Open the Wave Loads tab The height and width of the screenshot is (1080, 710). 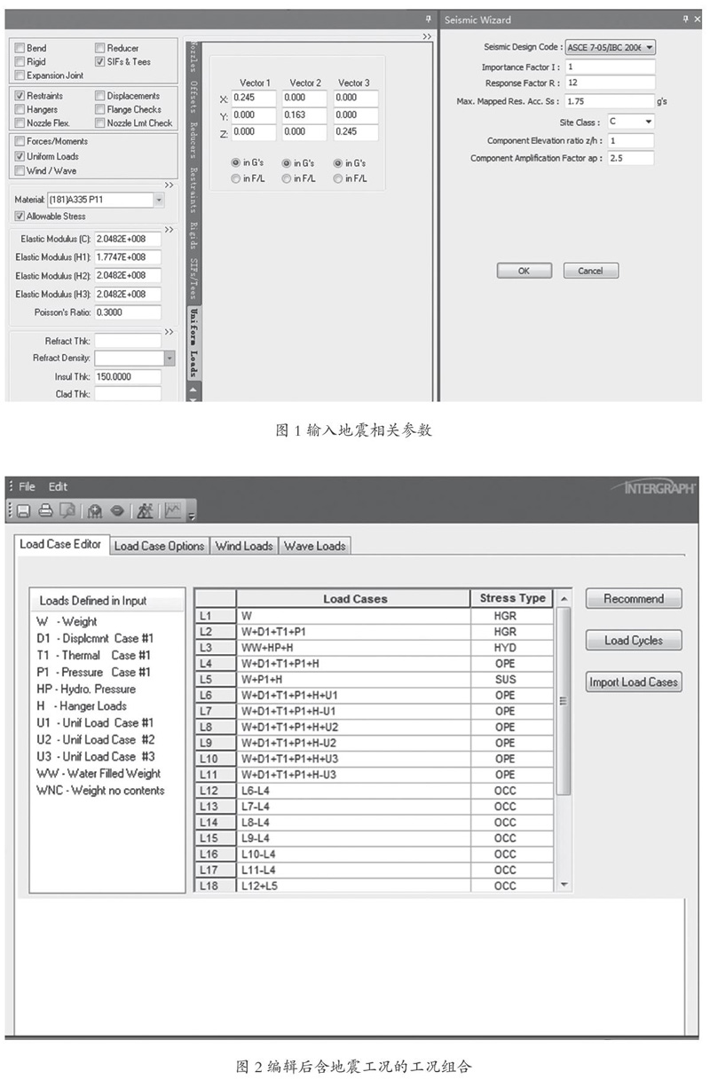(x=315, y=546)
